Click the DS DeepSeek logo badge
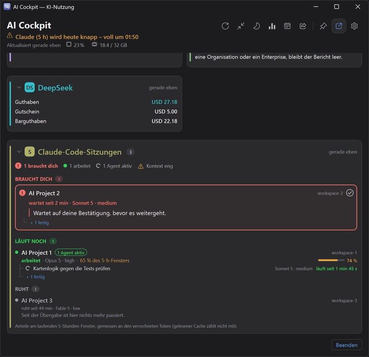369x357 pixels. tap(30, 87)
